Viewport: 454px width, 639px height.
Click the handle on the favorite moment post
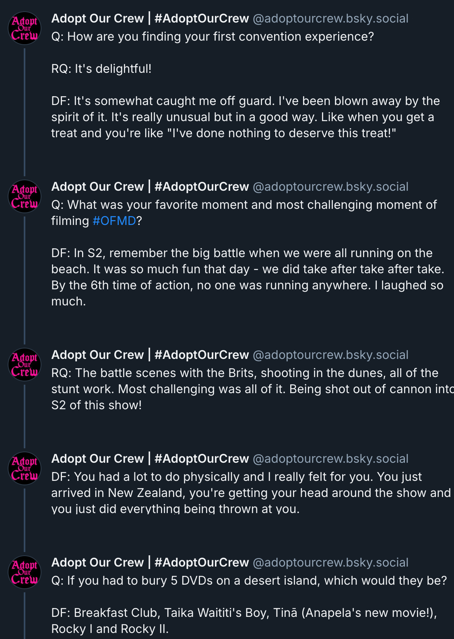[330, 187]
